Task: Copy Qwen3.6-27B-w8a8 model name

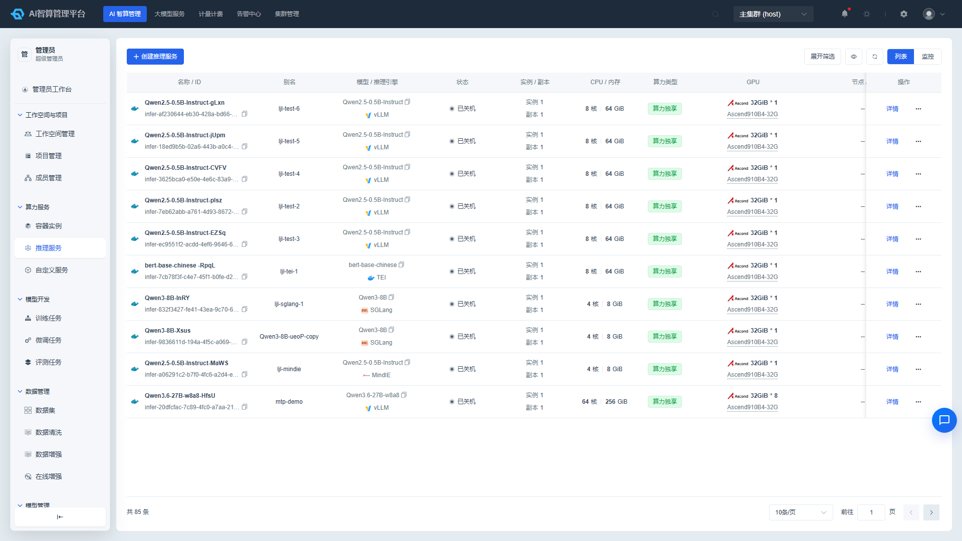Action: 404,395
